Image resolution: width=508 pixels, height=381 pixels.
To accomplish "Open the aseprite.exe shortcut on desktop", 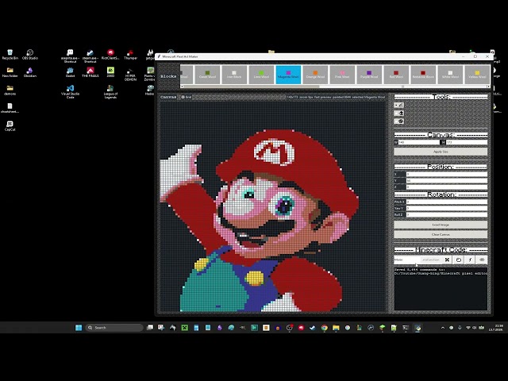I will pyautogui.click(x=70, y=56).
